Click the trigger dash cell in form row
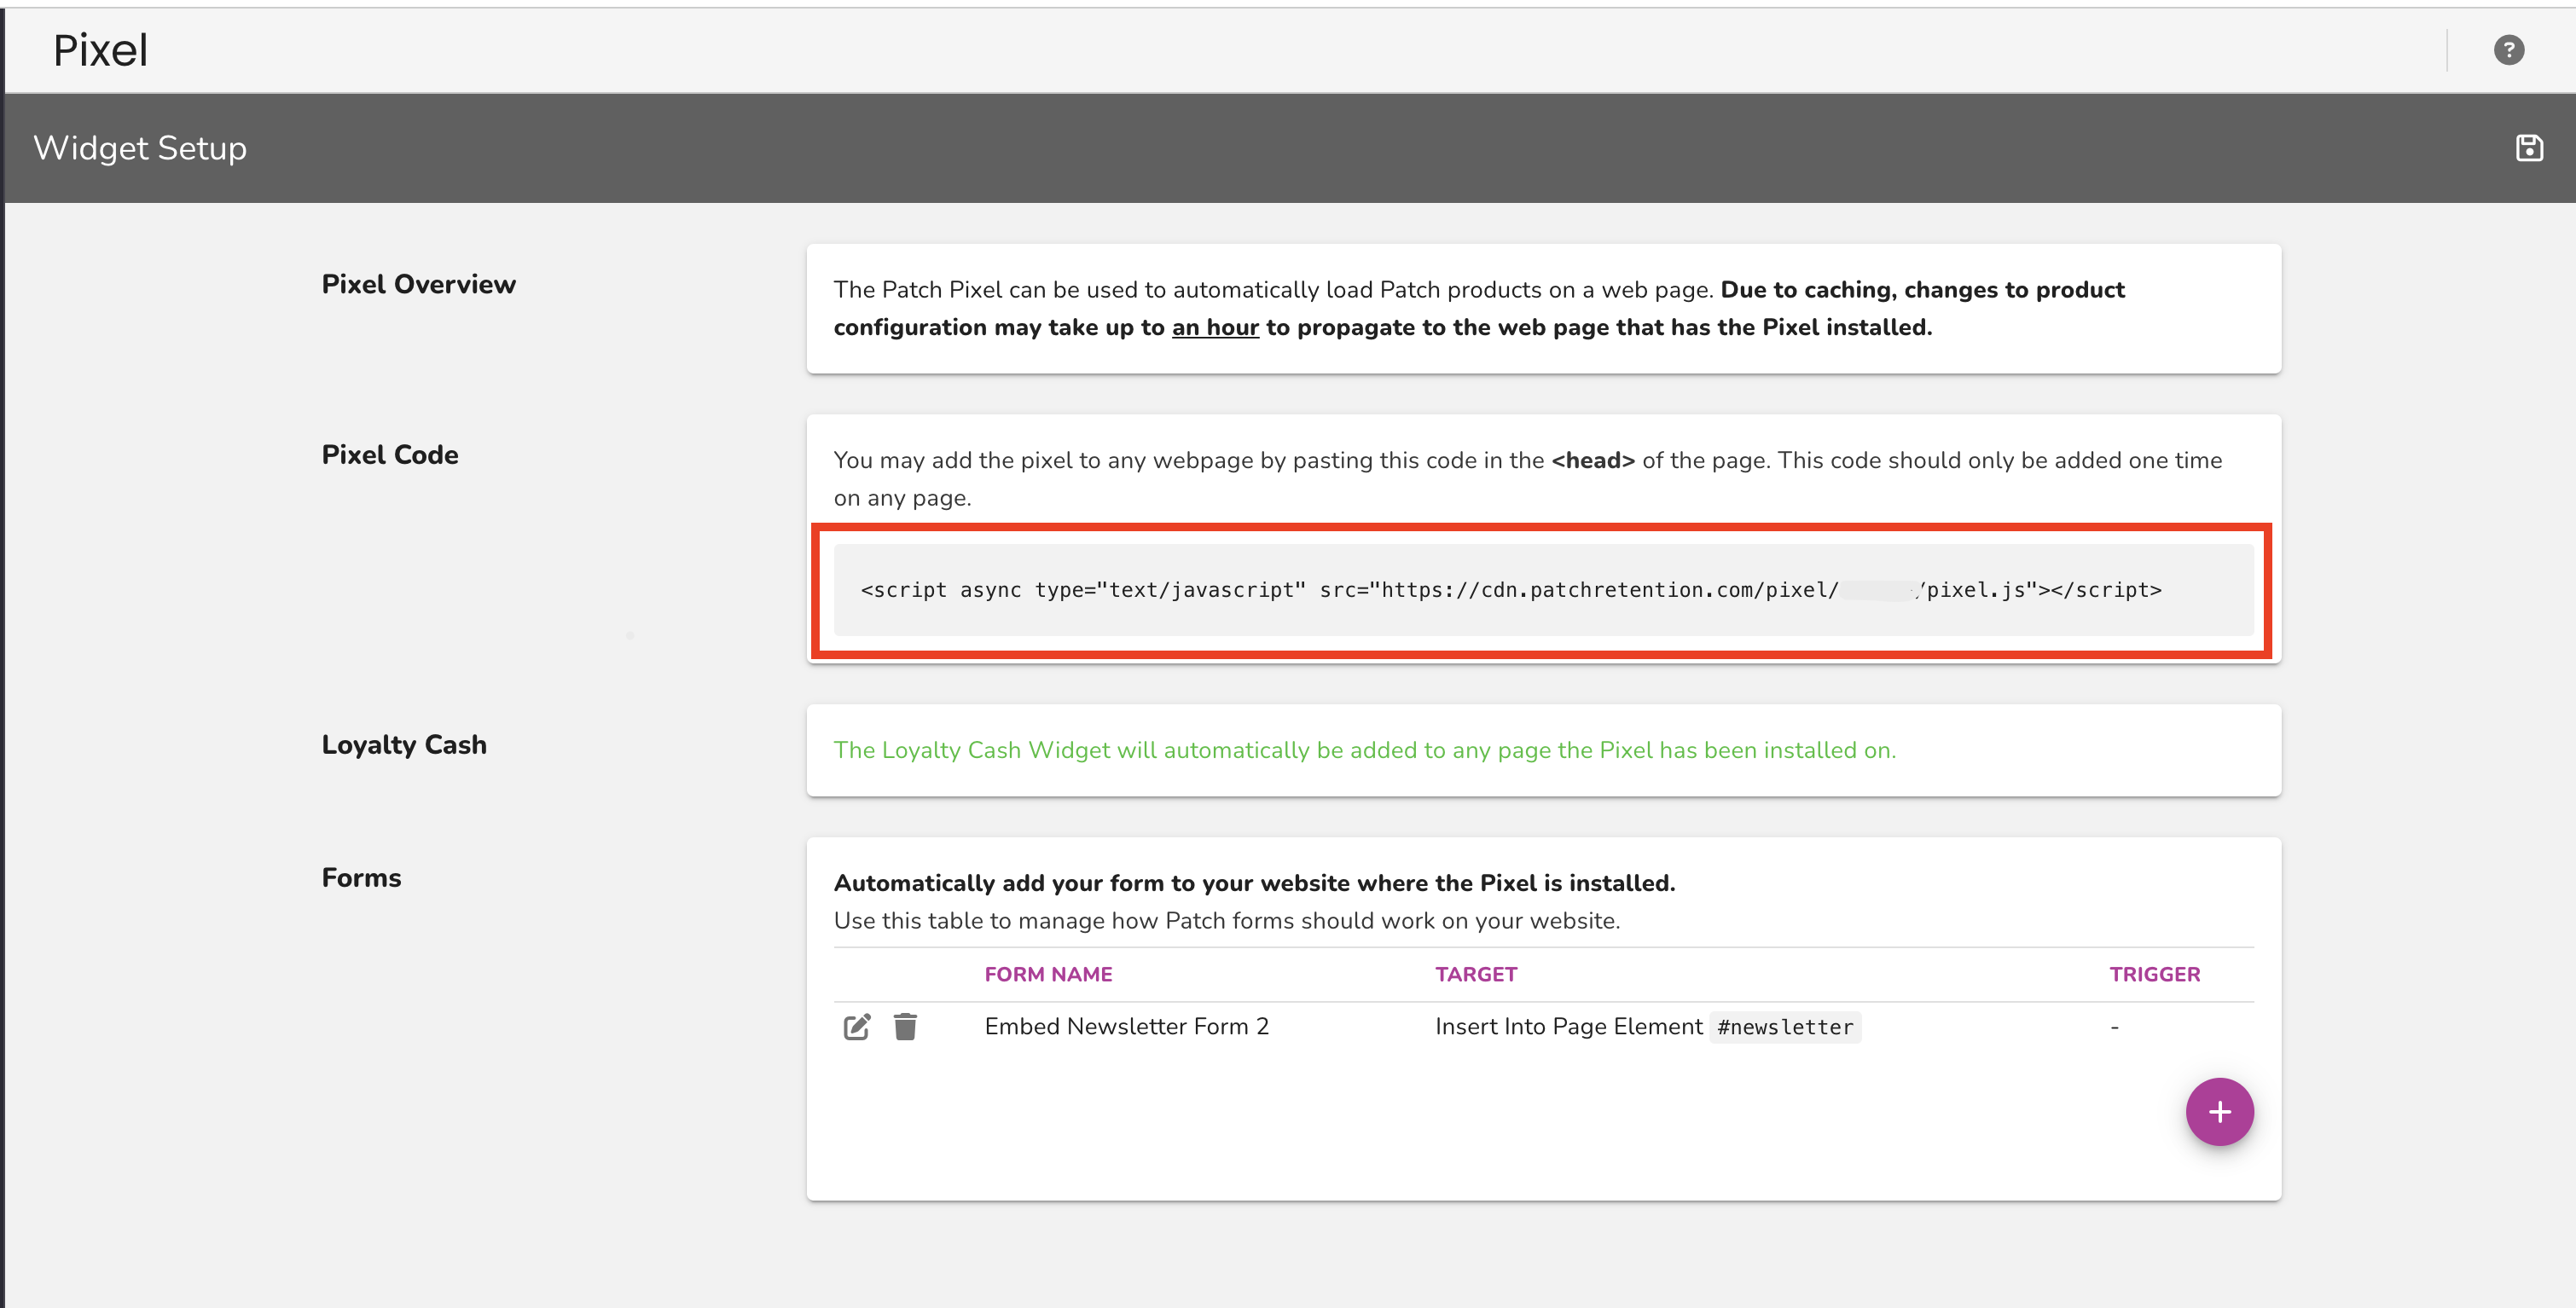The image size is (2576, 1308). [x=2114, y=1027]
